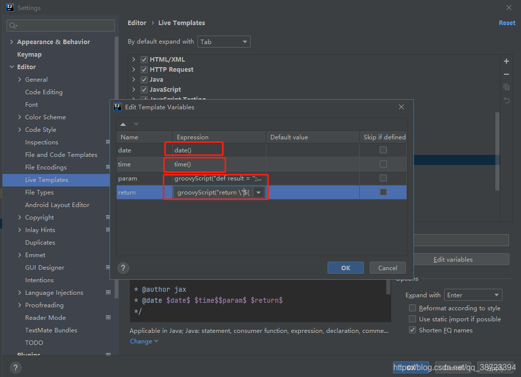Open Android Layout Editor settings
521x377 pixels.
pos(57,205)
